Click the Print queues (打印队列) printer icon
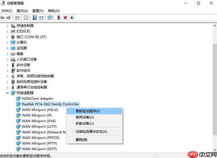This screenshot has width=217, height=158. click(13, 31)
